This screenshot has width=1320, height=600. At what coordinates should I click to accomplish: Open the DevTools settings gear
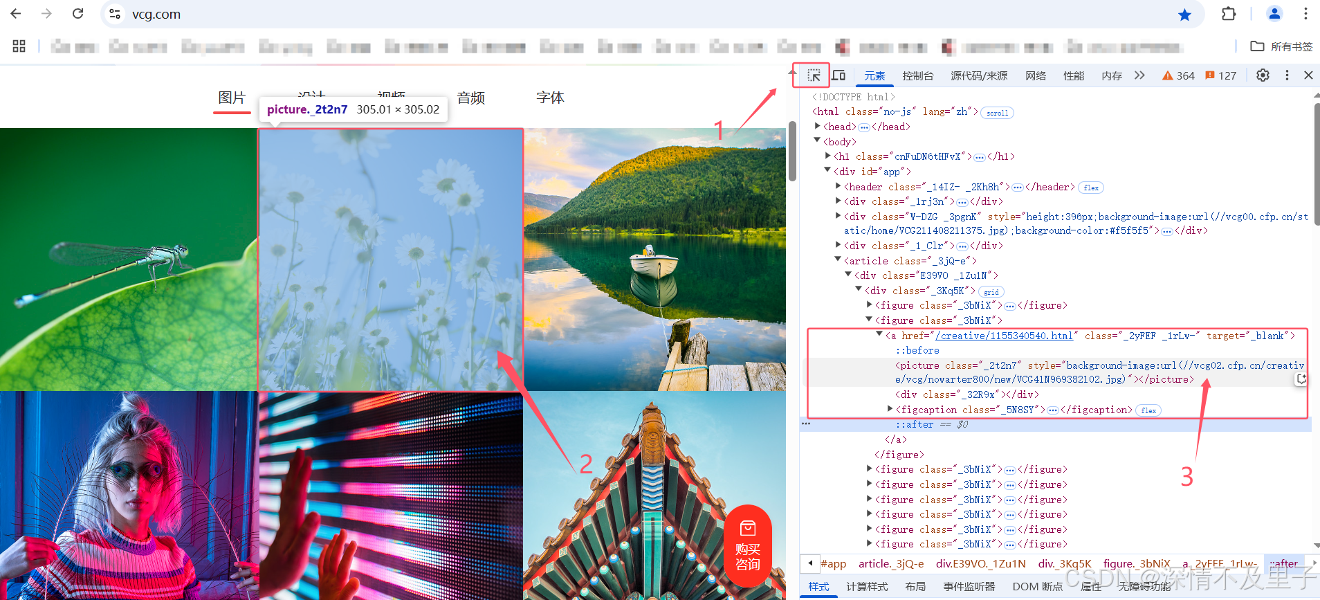tap(1263, 75)
